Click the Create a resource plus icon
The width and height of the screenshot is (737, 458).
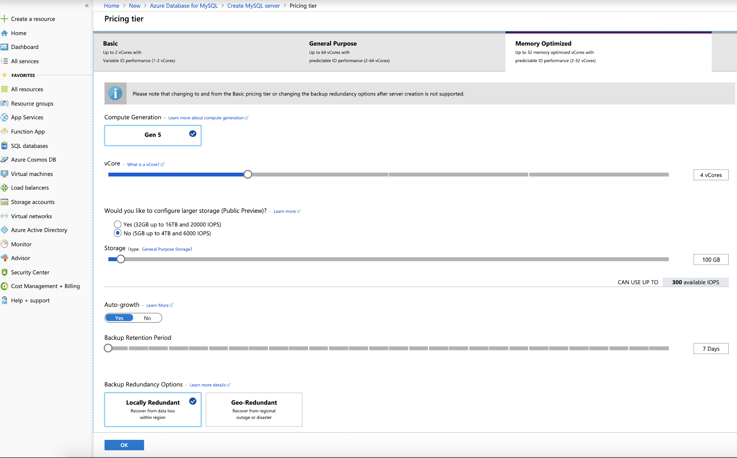[4, 19]
